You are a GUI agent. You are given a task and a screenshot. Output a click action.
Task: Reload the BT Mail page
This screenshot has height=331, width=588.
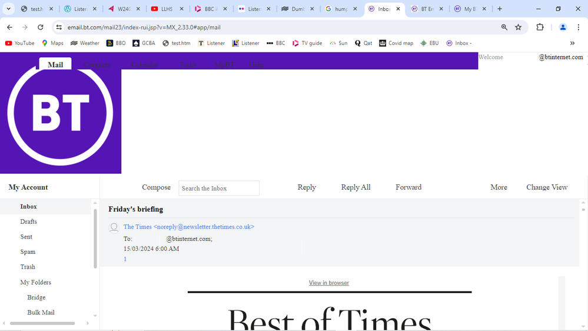(x=41, y=27)
